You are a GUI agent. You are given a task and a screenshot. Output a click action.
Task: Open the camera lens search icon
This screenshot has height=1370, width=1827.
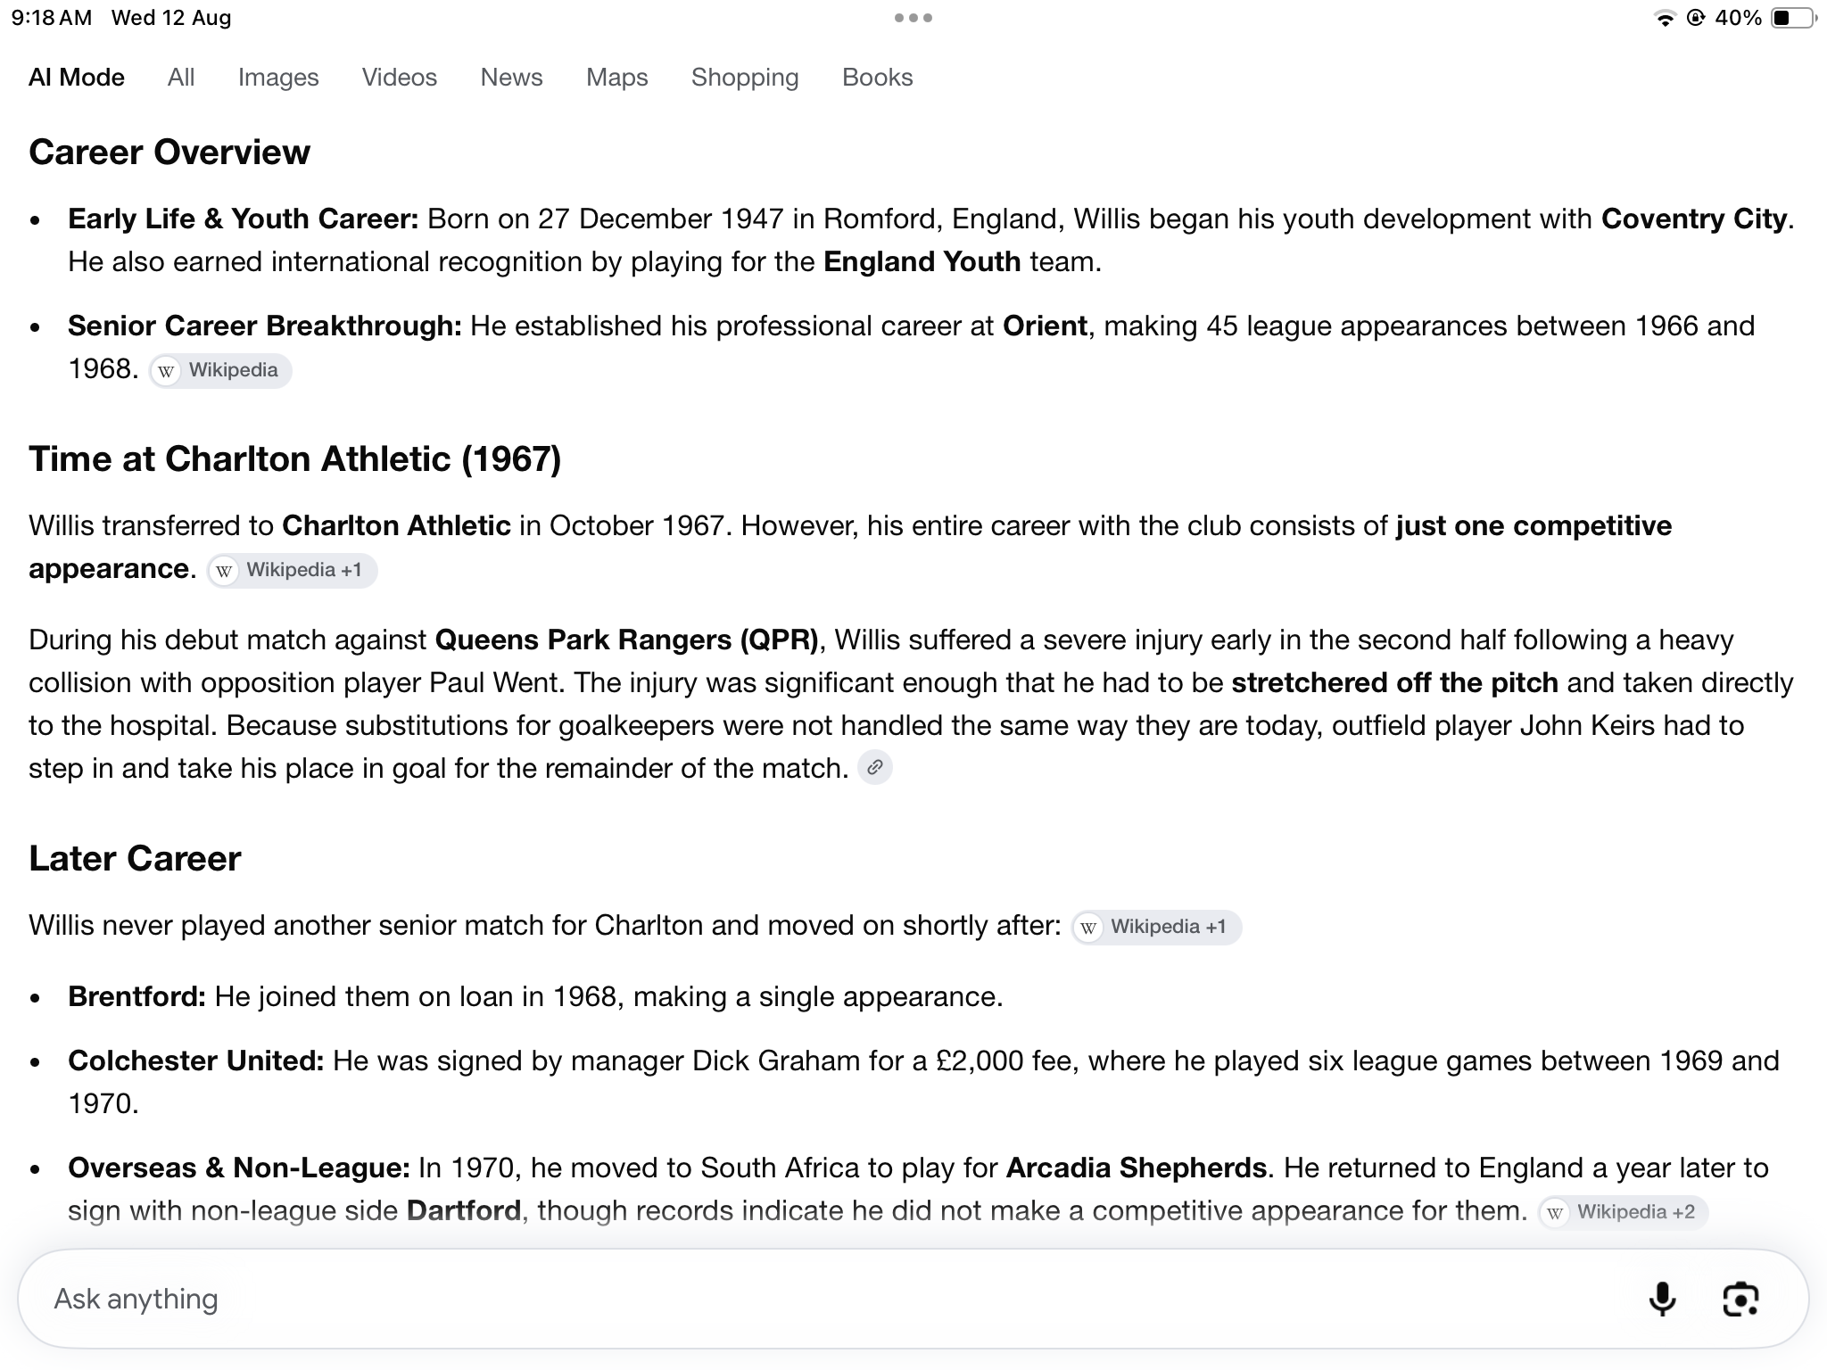(x=1740, y=1299)
